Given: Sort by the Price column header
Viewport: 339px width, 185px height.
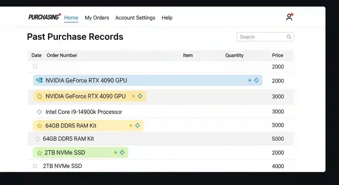Looking at the screenshot, I should tap(277, 55).
